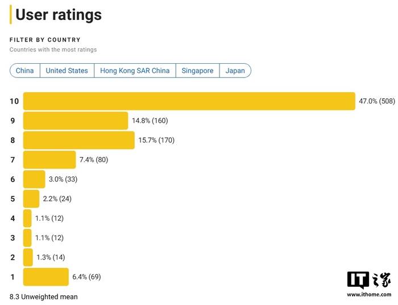Click the 9-star rating bar
398x305 pixels.
[x=76, y=121]
